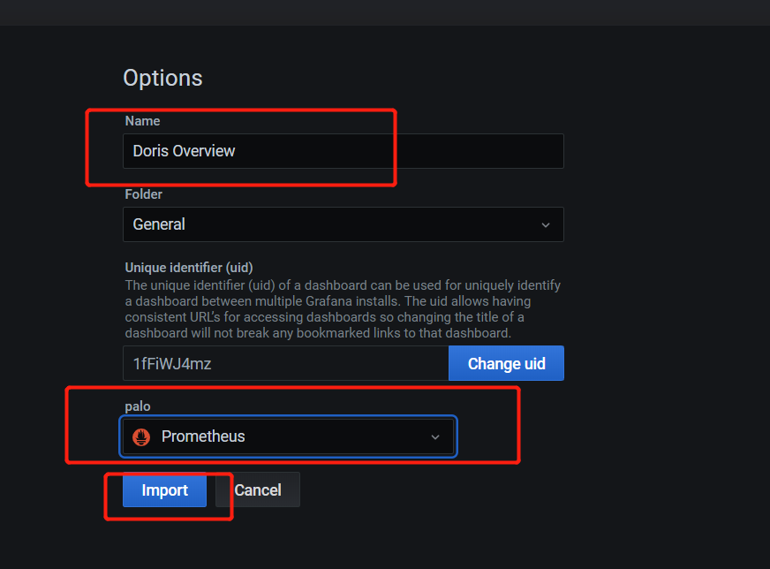Click the blue Import button
The width and height of the screenshot is (770, 569).
(164, 490)
